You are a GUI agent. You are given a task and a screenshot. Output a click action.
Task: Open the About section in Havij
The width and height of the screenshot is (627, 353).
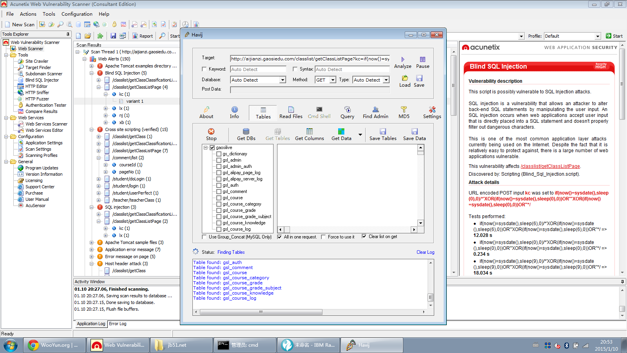207,113
